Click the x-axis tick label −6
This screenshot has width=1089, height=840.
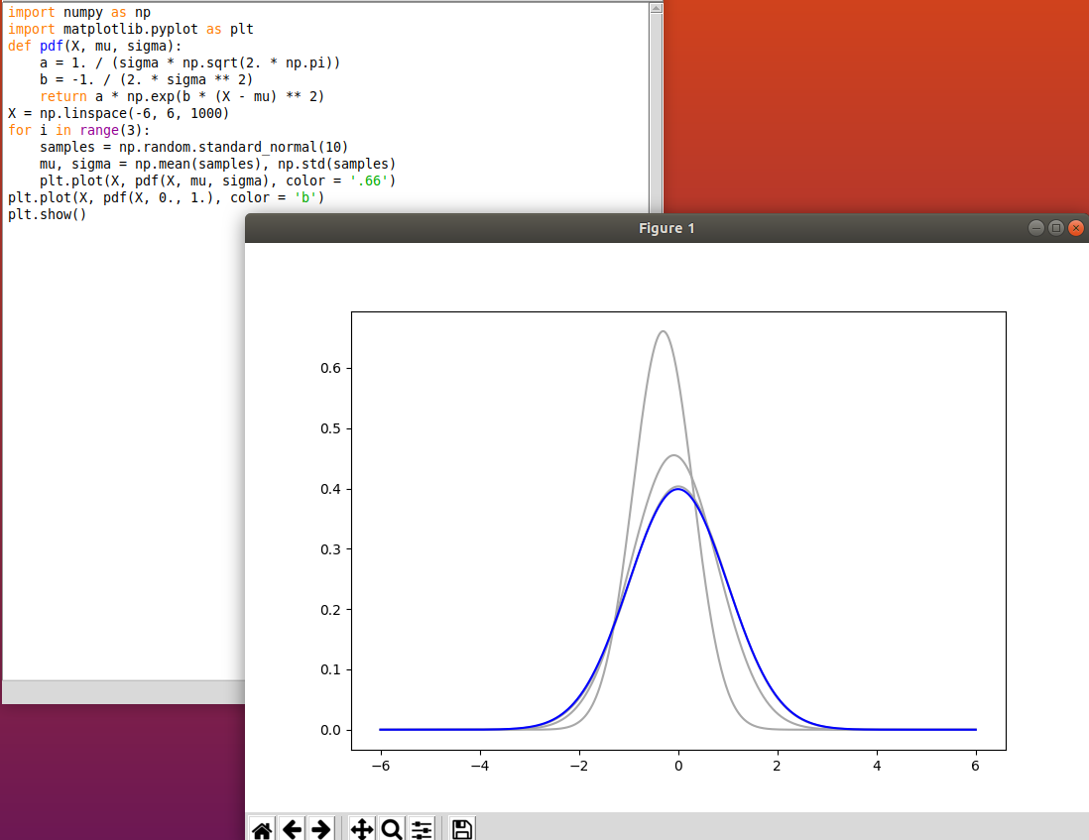[x=381, y=766]
